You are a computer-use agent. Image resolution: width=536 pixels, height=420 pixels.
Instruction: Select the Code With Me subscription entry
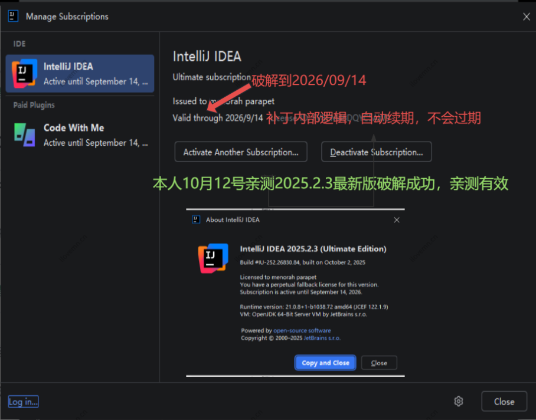tap(80, 134)
